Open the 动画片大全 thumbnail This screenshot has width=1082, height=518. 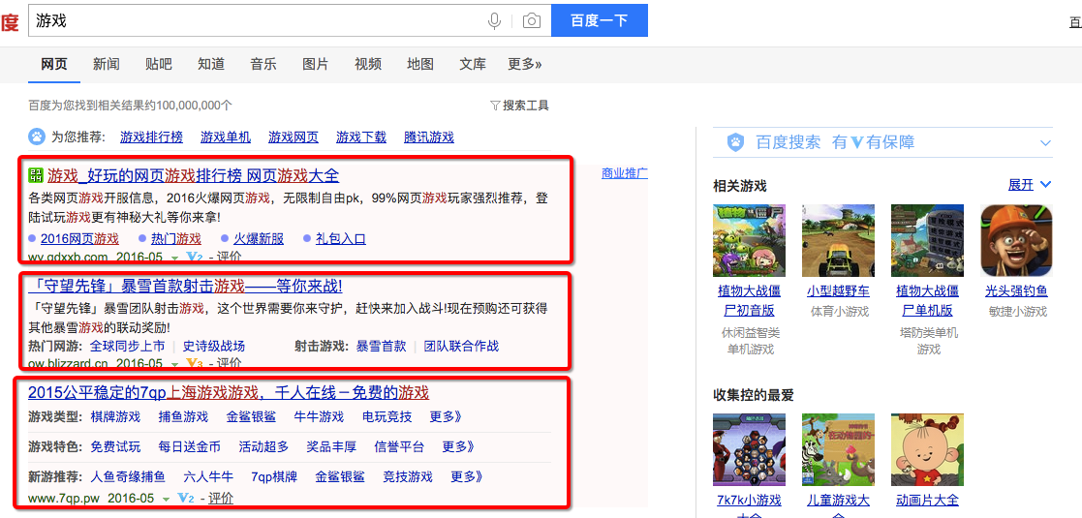927,449
